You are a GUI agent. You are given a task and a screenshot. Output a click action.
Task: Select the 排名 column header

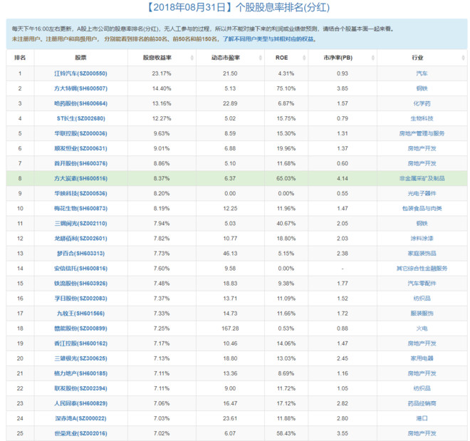point(20,58)
